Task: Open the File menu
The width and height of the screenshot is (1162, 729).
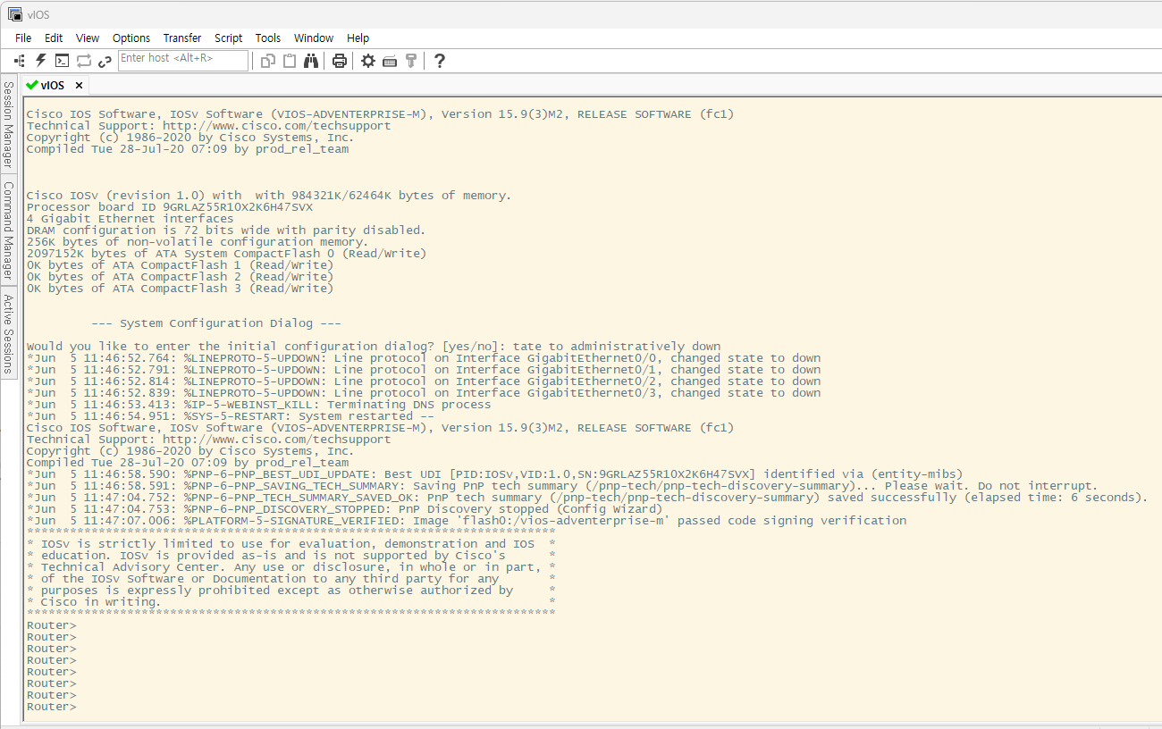Action: (x=23, y=38)
